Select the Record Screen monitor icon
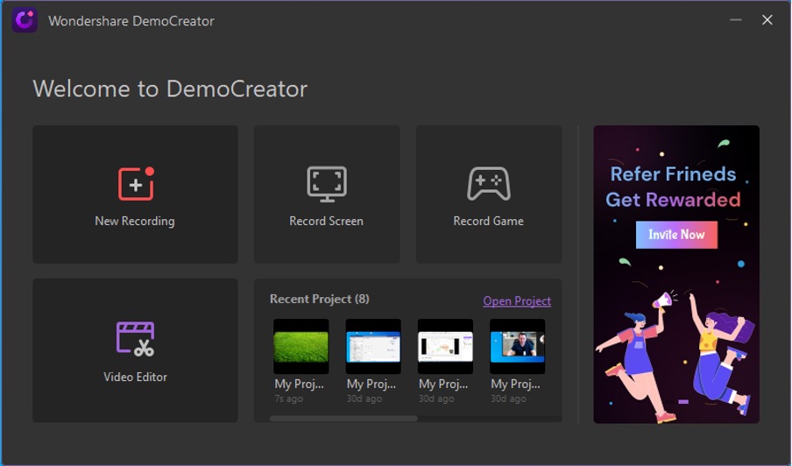Image resolution: width=792 pixels, height=466 pixels. click(327, 184)
